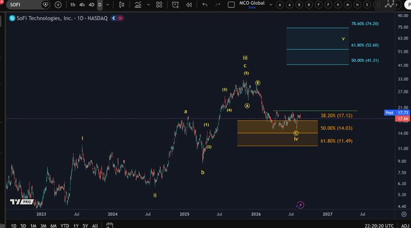The height and width of the screenshot is (228, 411).
Task: Set the chart range to 3M
Action: [x=43, y=226]
